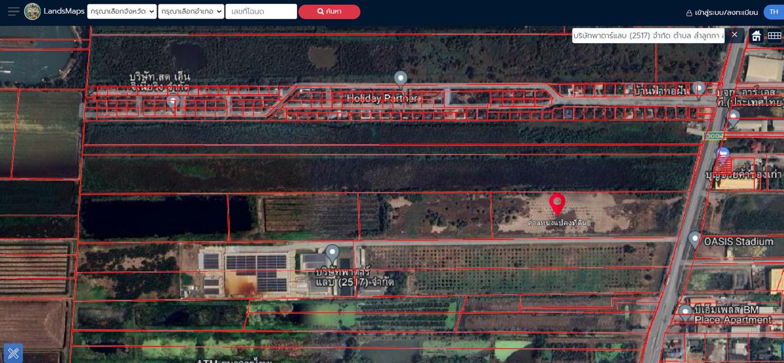Open the grid layers icon at top right
Screen dimensions: 784x363
tap(774, 36)
